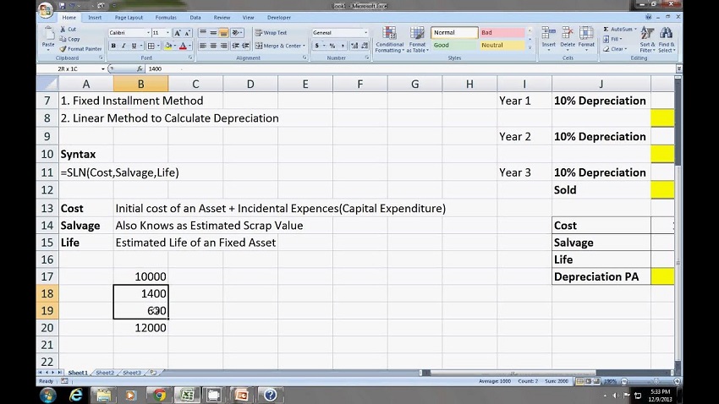Click the Merge & Center icon
Screen dimensions: 719x404
[279, 46]
